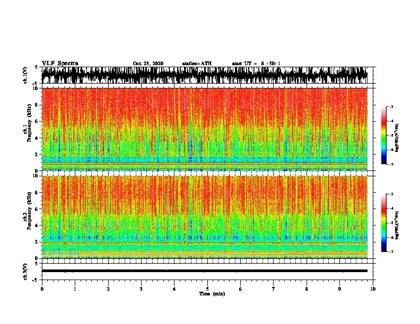The height and width of the screenshot is (324, 420).
Task: Click the "-3" label on ch.2 color bar
Action: tap(391, 194)
